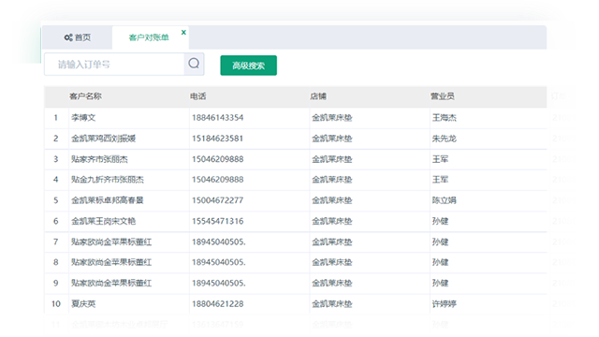Screen dimensions: 599x337
Task: Click the 电话 column header
Action: pyautogui.click(x=197, y=96)
